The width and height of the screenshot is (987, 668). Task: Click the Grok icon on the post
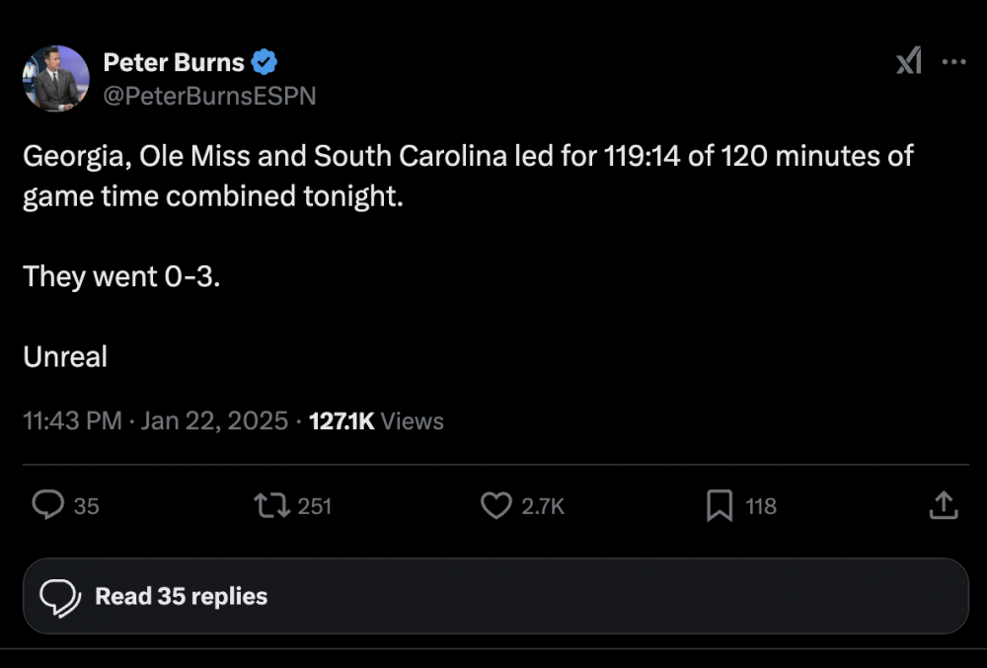908,63
